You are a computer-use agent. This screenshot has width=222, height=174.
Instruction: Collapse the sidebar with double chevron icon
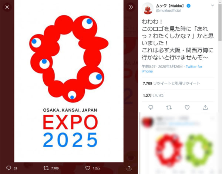131,7
